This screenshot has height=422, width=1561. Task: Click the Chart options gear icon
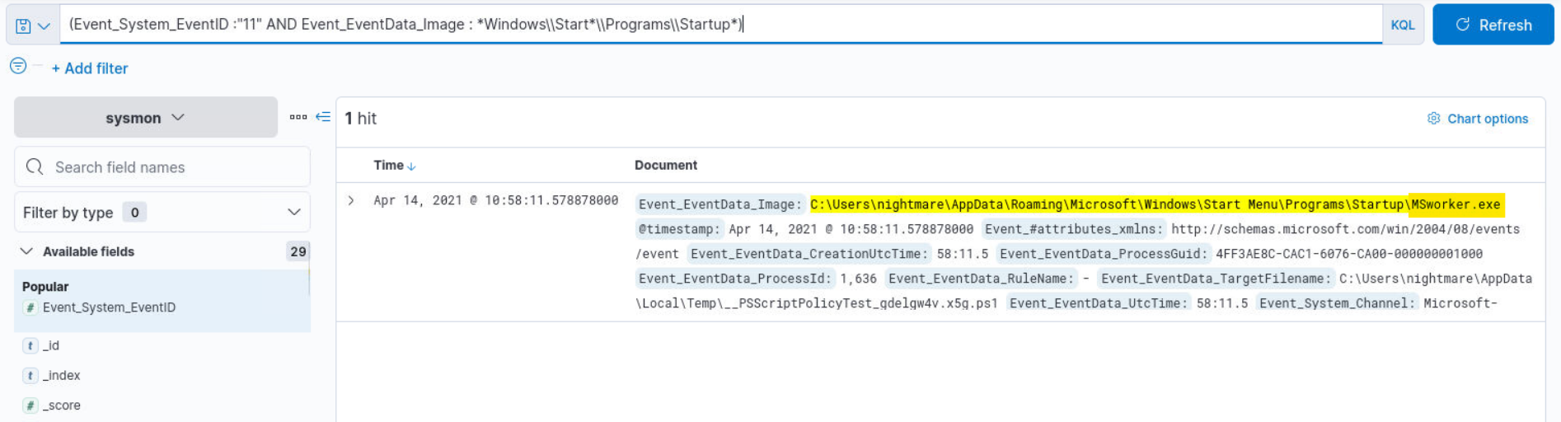(x=1433, y=119)
